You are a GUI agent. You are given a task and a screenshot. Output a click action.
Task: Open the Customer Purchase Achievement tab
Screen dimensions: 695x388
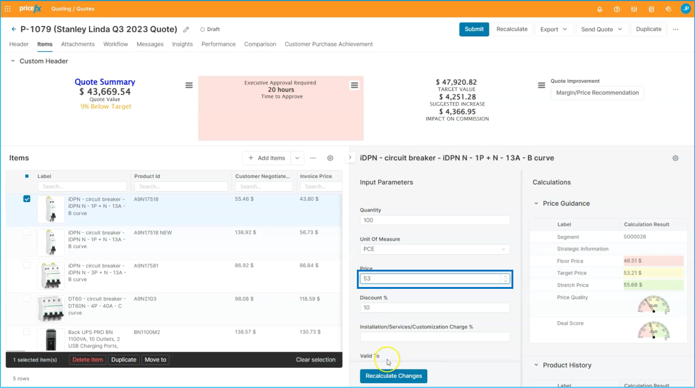pos(328,44)
